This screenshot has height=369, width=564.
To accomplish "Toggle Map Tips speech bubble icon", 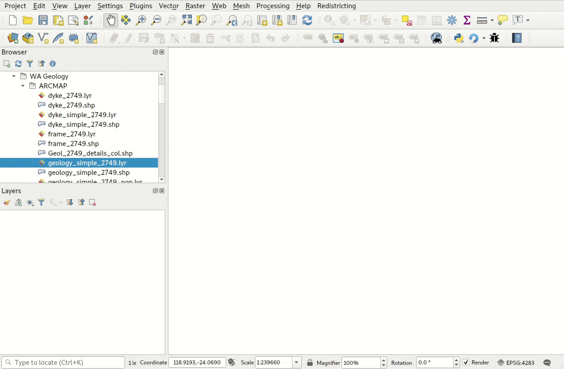I will [503, 20].
